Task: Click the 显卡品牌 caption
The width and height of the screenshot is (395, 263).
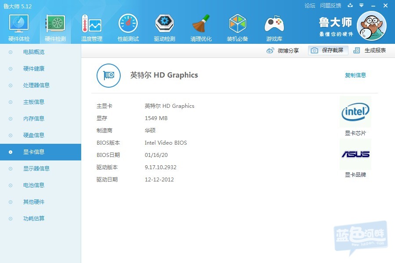Action: [355, 174]
